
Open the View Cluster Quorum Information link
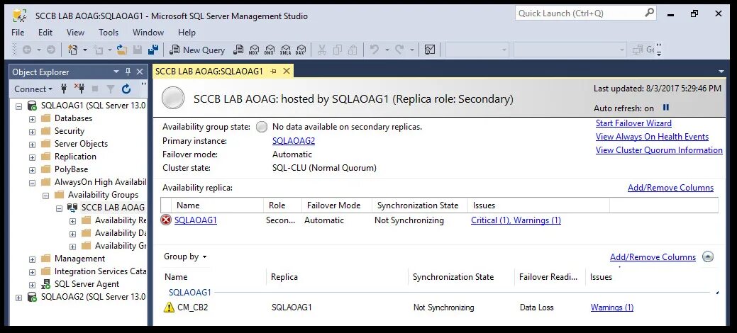(x=659, y=150)
